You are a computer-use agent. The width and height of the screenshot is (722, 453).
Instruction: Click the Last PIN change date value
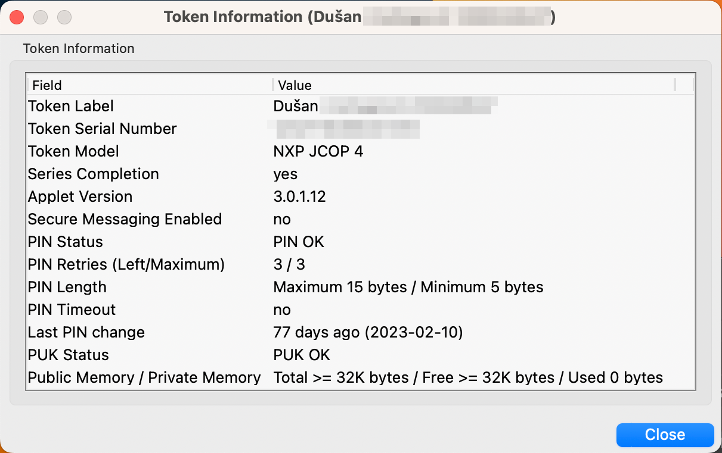point(367,332)
